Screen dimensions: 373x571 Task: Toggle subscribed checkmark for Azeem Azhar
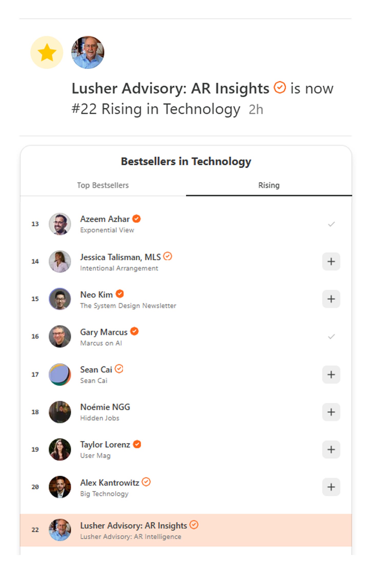331,224
